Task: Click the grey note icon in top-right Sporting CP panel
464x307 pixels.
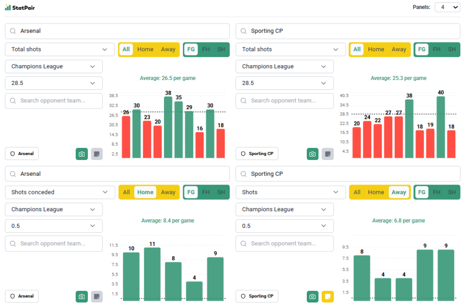Action: pos(328,154)
